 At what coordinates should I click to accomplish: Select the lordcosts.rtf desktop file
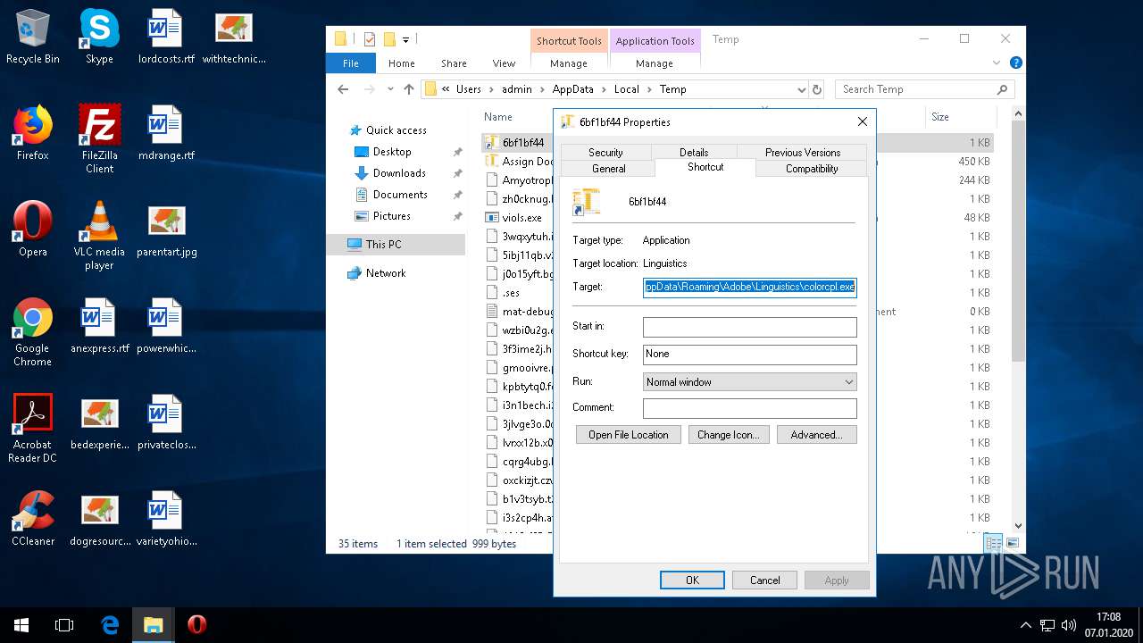pos(166,38)
